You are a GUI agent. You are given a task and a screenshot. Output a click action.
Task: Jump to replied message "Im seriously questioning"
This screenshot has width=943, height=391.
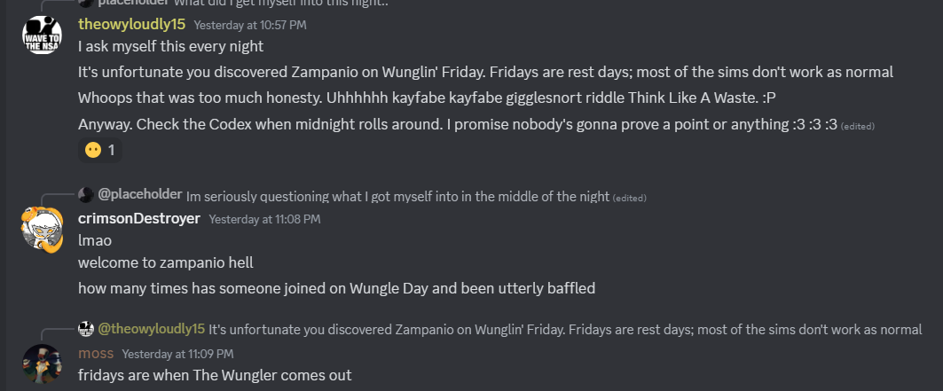[x=397, y=195]
